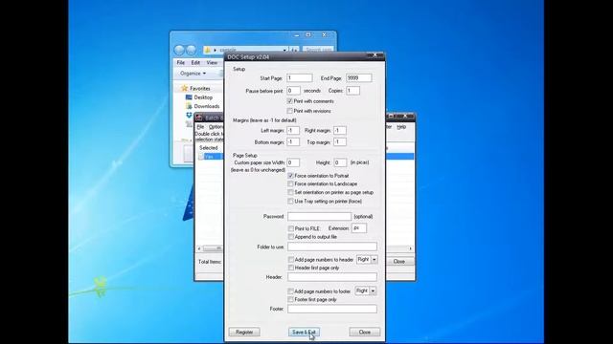Check Footer first page only
Image resolution: width=613 pixels, height=344 pixels.
click(x=290, y=299)
